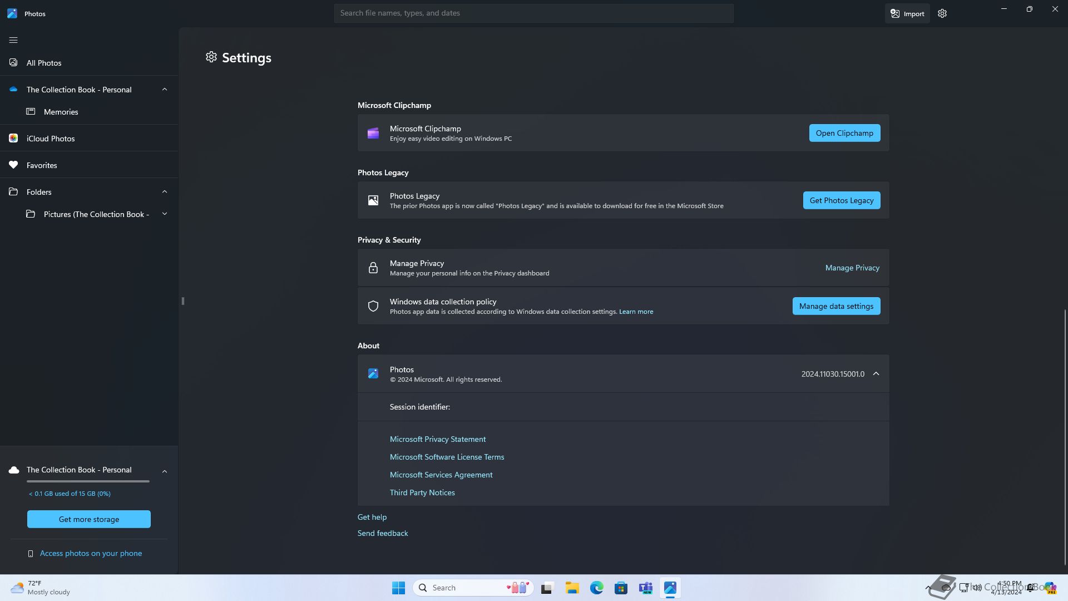This screenshot has height=601, width=1068.
Task: Open Favorites
Action: tap(89, 165)
